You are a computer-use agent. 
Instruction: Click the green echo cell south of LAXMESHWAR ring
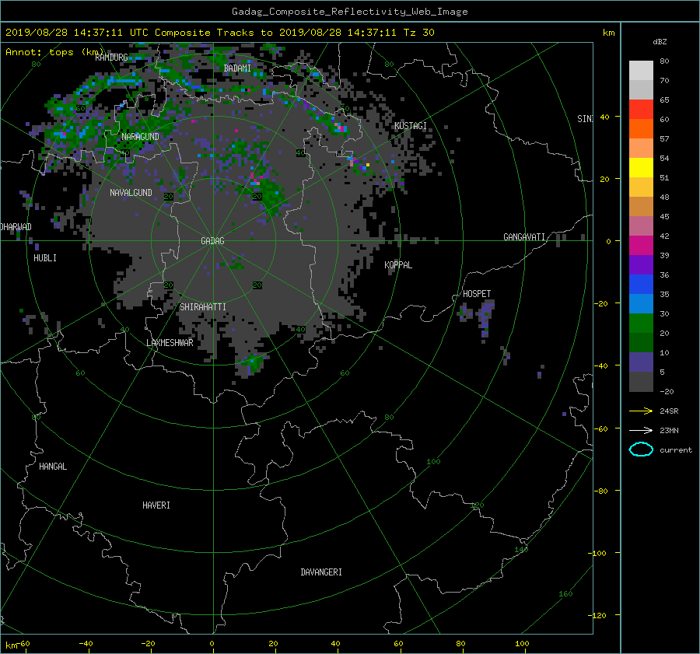252,364
